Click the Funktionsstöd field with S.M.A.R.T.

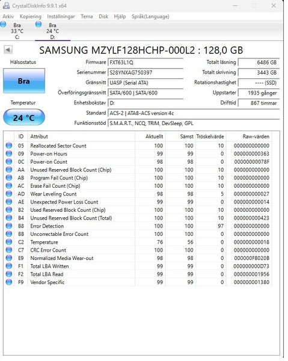tap(194, 123)
